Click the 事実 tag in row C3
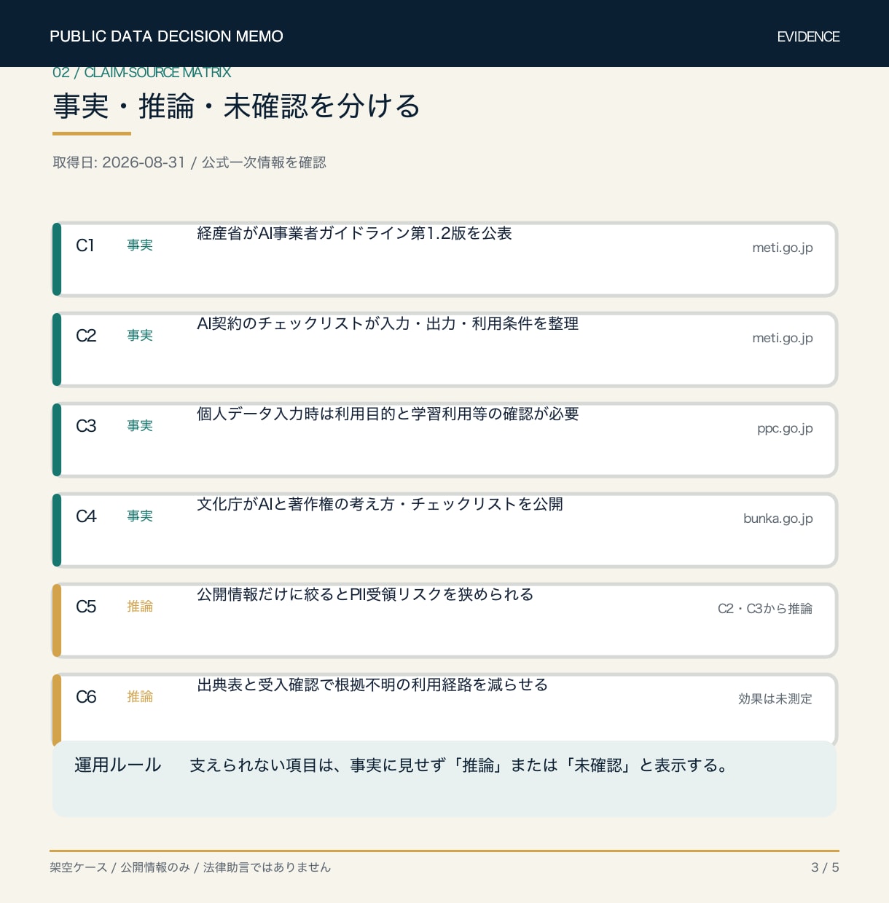Screen dimensions: 889x903 coord(140,426)
